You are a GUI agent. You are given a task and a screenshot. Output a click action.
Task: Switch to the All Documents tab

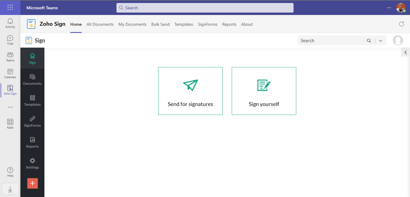pos(100,24)
